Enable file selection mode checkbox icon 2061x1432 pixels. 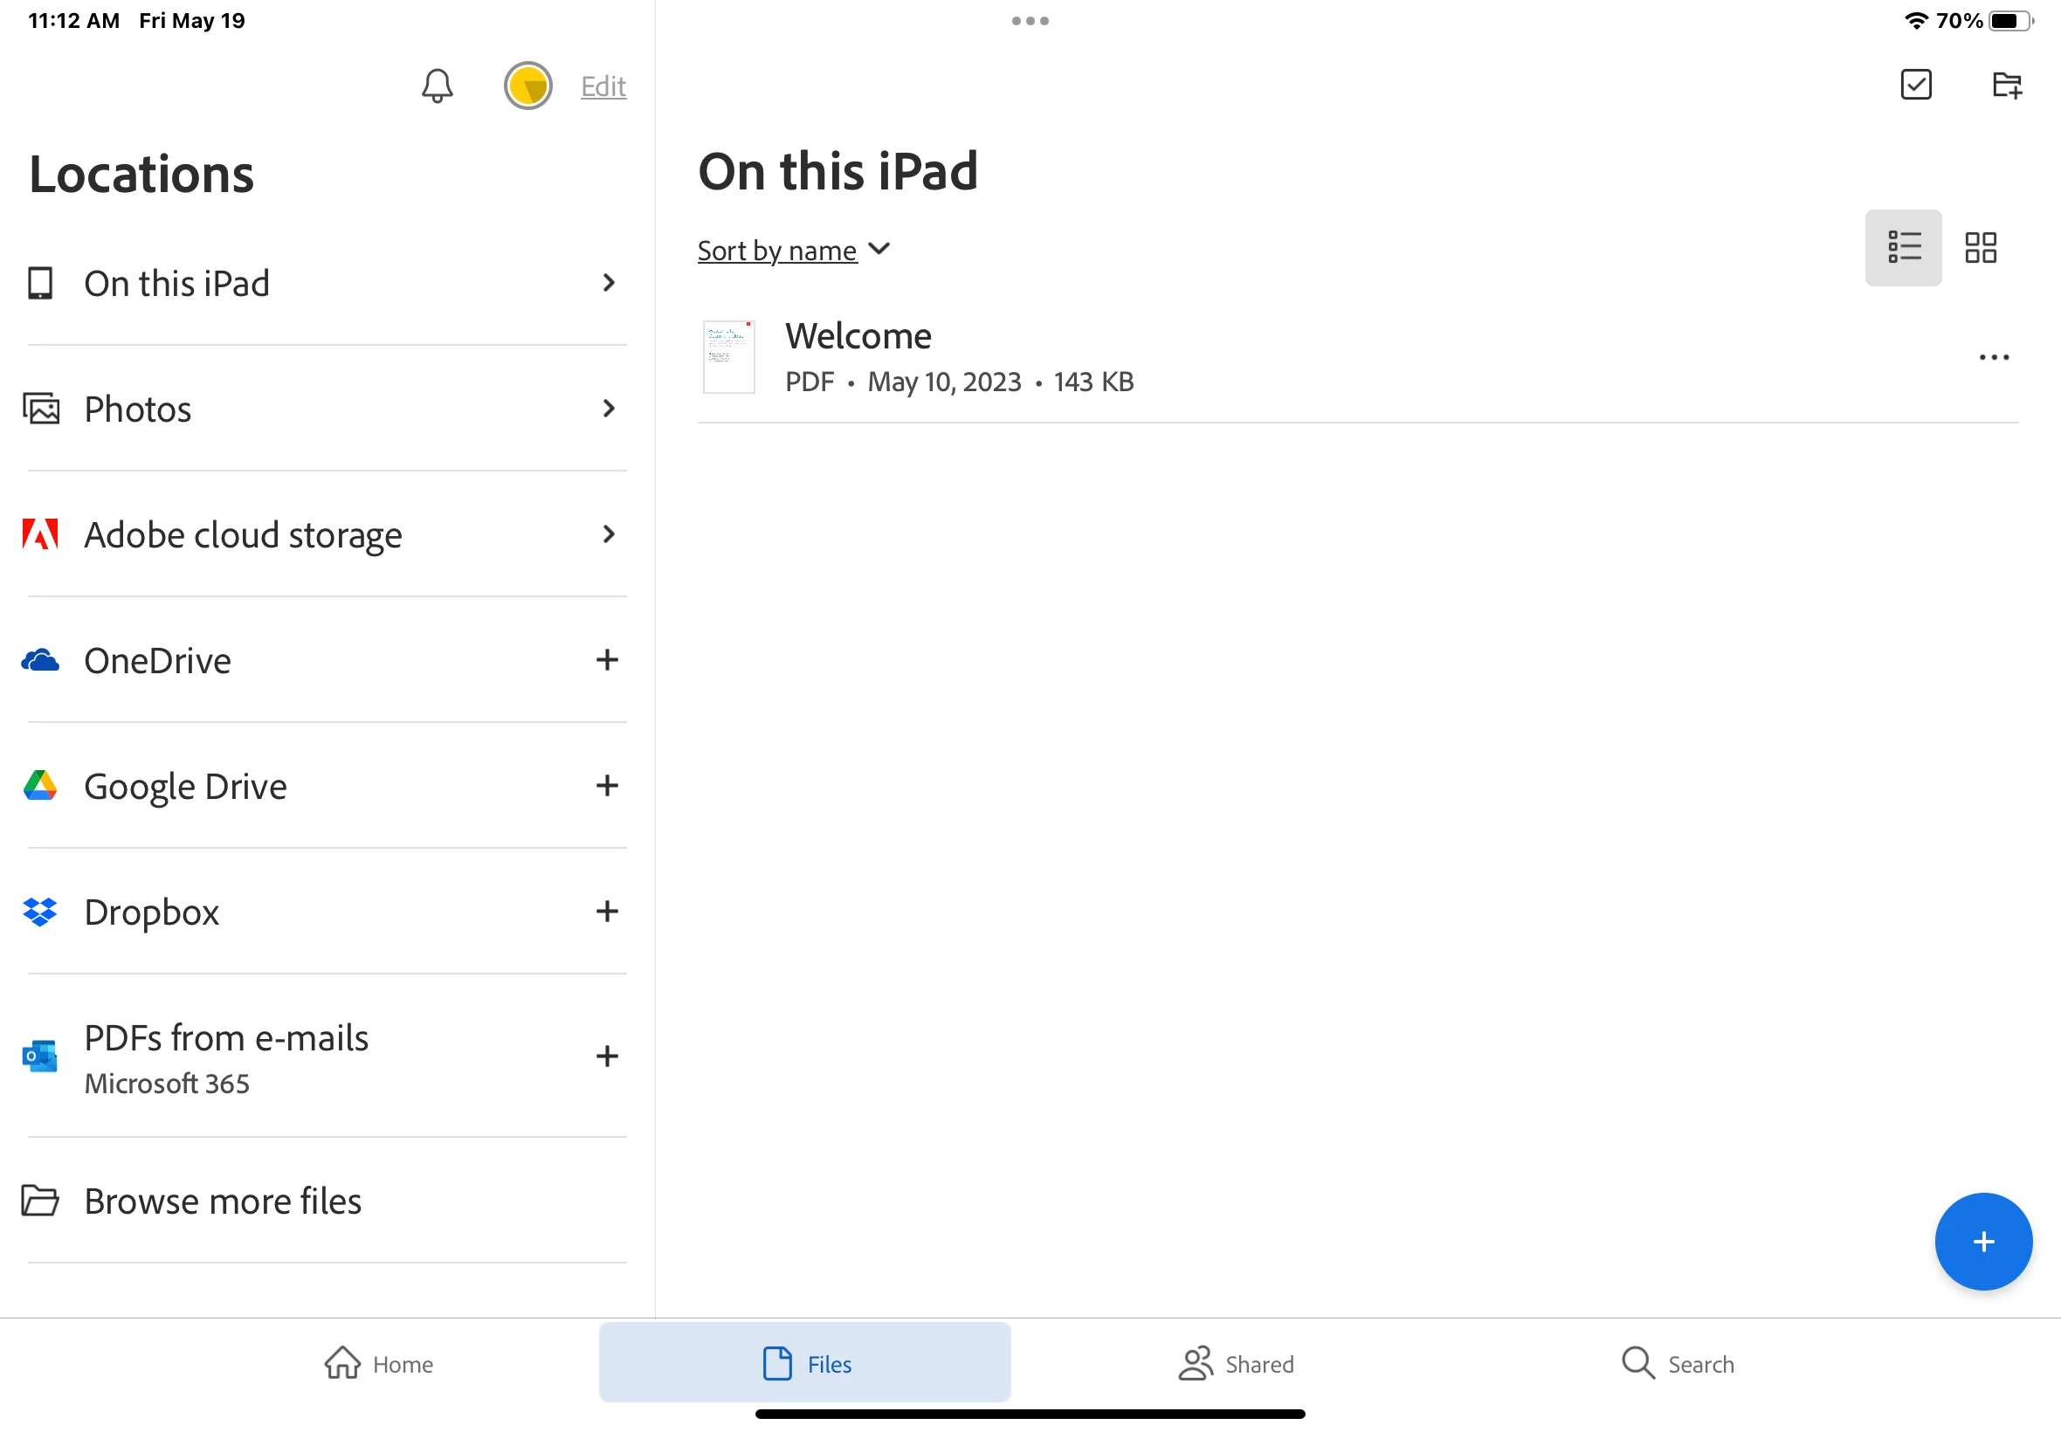tap(1916, 86)
